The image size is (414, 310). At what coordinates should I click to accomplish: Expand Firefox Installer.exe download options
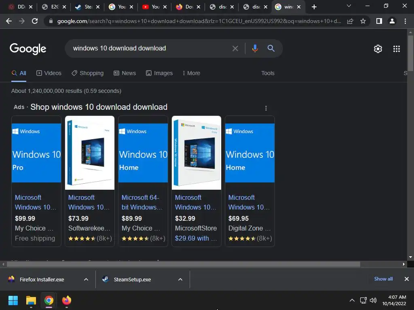tap(86, 279)
